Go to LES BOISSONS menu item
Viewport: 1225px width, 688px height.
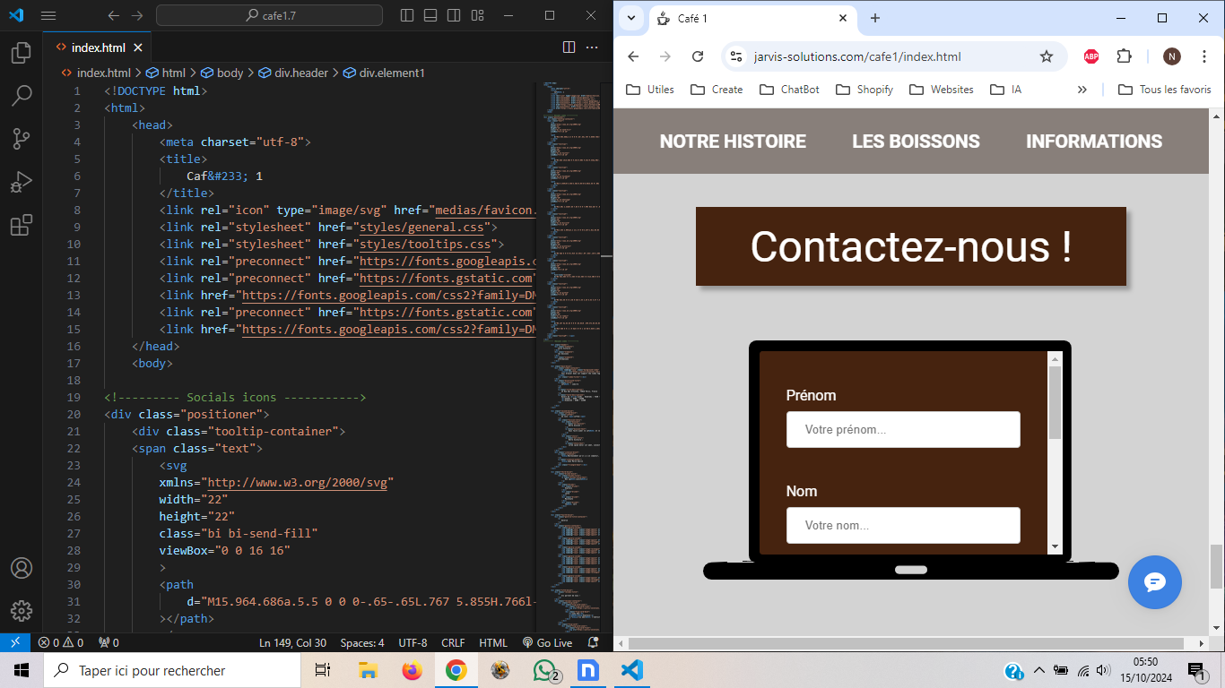pos(916,142)
